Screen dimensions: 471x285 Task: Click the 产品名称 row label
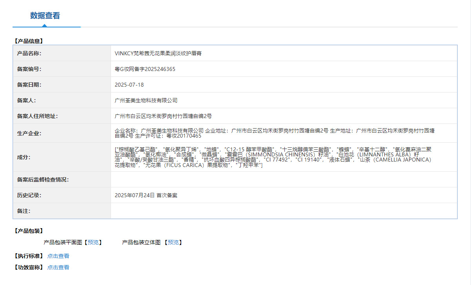[x=29, y=53]
